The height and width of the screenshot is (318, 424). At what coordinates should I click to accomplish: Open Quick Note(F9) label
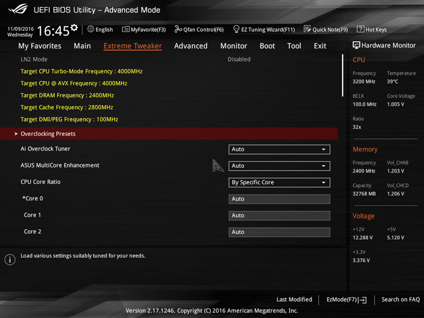pyautogui.click(x=330, y=29)
